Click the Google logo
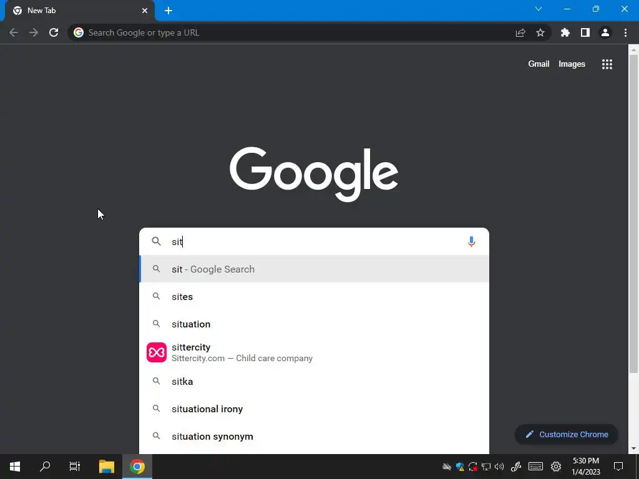Viewport: 639px width, 479px height. point(314,175)
